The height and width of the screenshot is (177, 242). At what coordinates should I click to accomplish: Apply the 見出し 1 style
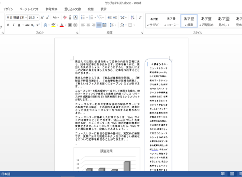coord(224,21)
